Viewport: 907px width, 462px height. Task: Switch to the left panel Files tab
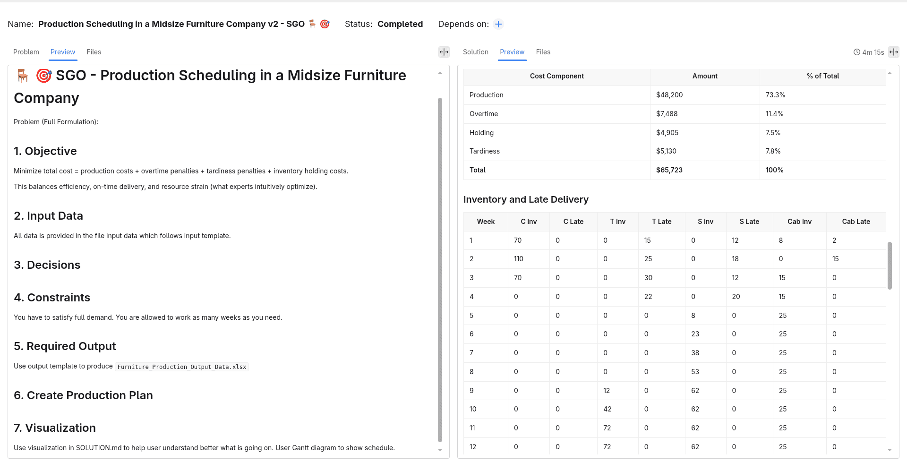pos(94,52)
